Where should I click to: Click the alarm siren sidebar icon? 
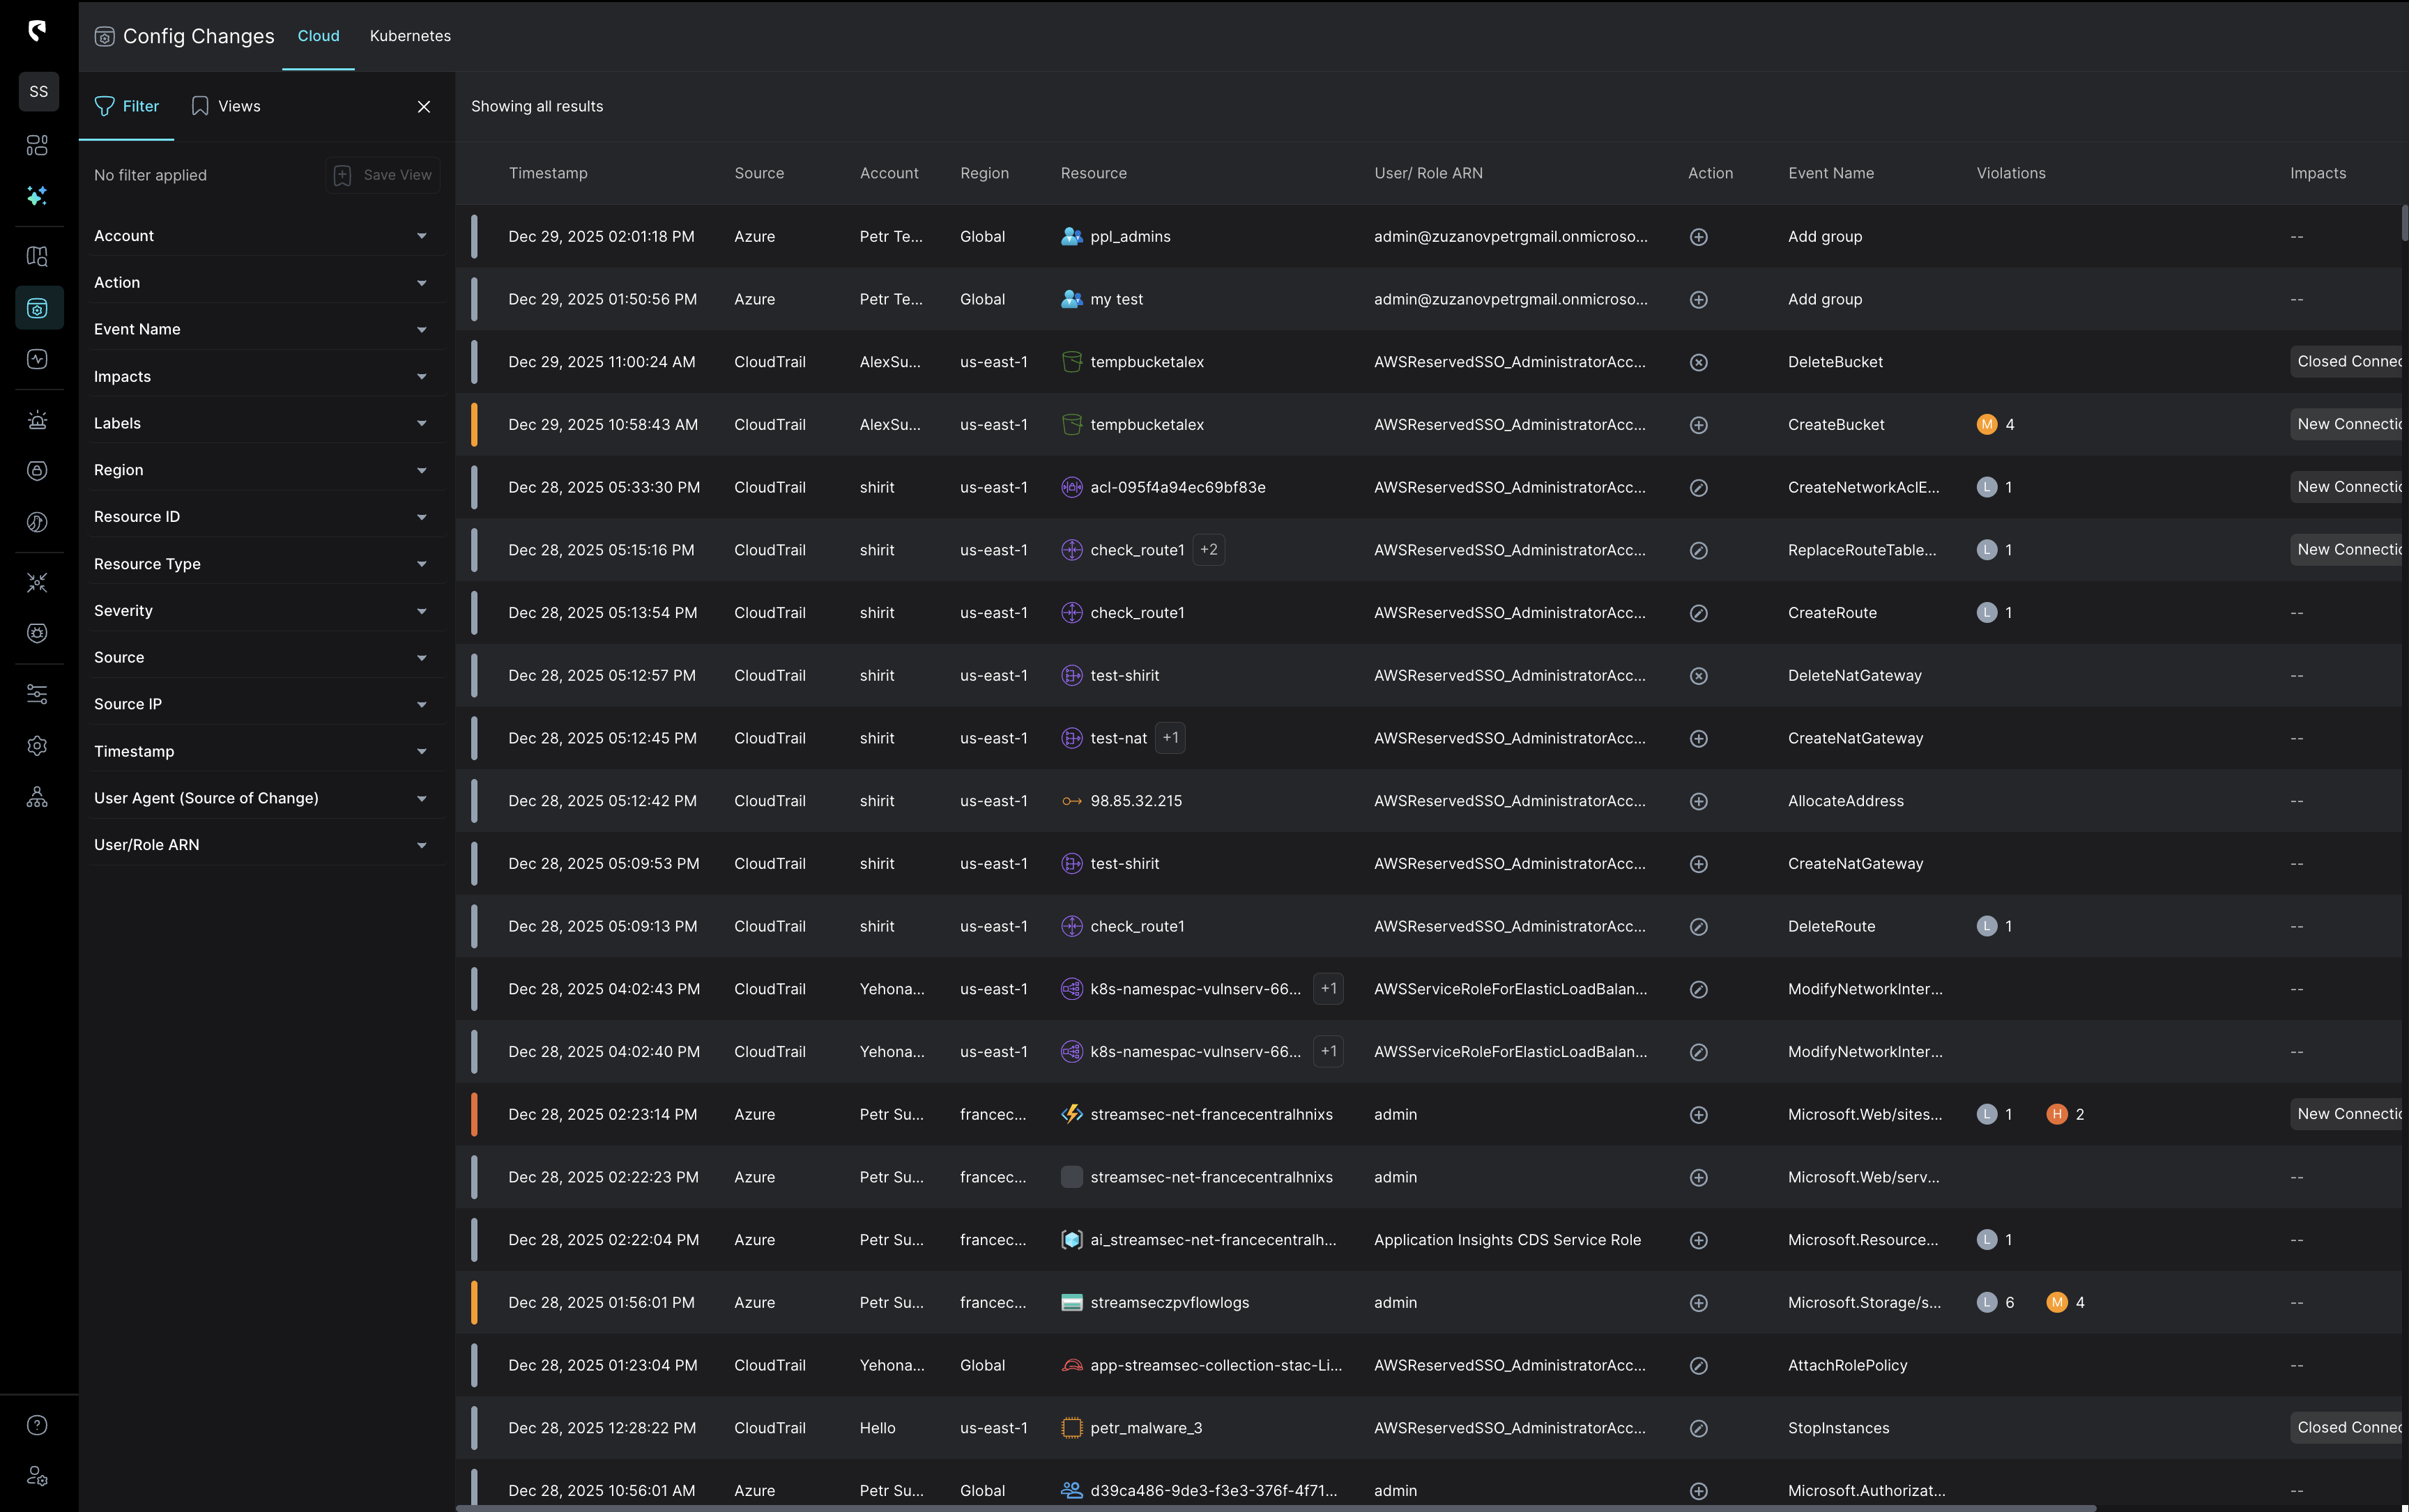click(x=37, y=420)
